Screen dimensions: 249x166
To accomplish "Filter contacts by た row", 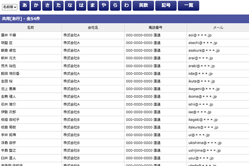I will pyautogui.click(x=58, y=5).
